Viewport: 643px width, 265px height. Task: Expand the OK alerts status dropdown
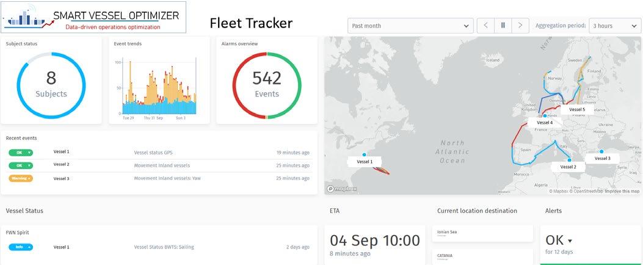559,241
